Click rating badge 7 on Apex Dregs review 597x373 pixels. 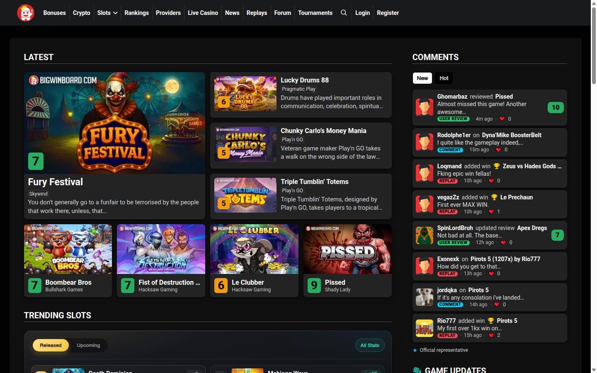click(x=557, y=235)
